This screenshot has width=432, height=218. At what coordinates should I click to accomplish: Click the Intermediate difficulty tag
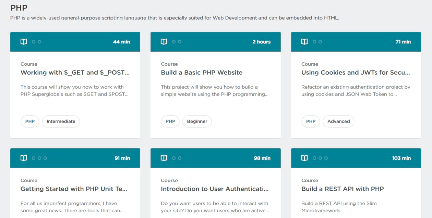[61, 121]
